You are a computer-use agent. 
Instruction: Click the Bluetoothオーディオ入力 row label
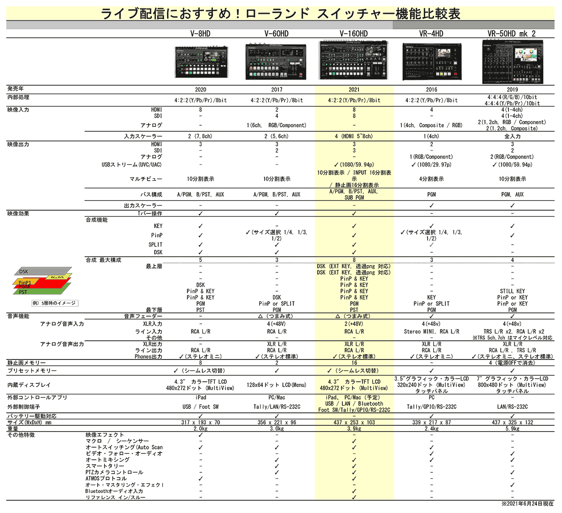(114, 491)
